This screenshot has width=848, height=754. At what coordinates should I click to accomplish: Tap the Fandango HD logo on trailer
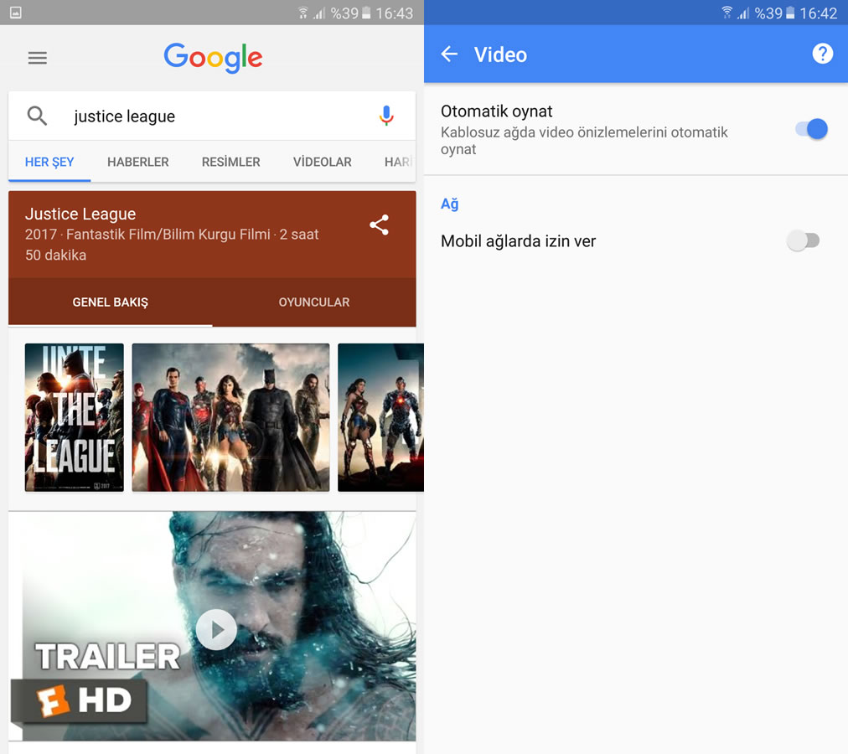80,700
